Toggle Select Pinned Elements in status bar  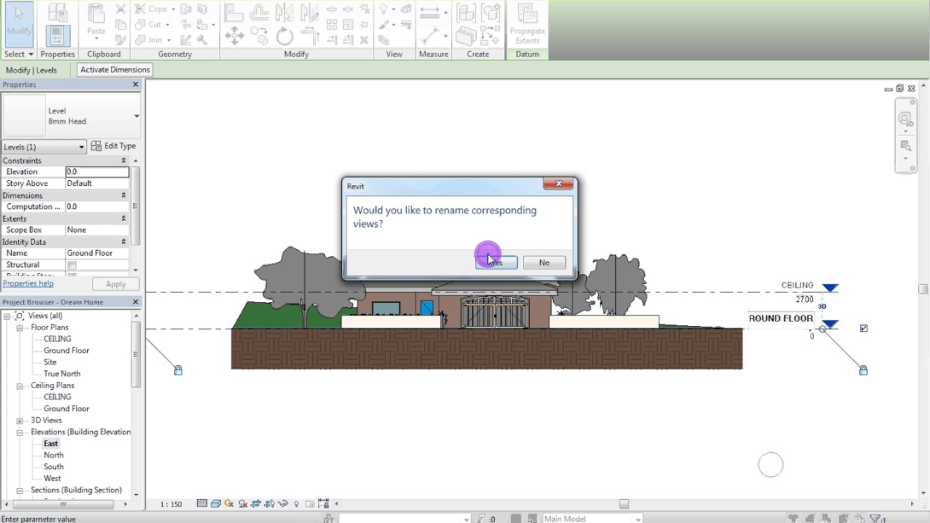[826, 519]
